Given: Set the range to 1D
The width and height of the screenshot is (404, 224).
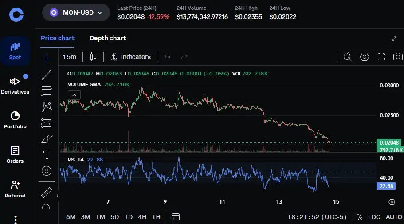Looking at the screenshot, I should [x=128, y=217].
